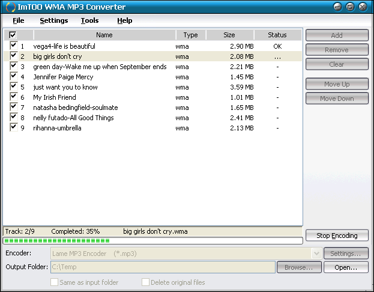The width and height of the screenshot is (374, 292).
Task: Toggle the select-all checkbox in header
Action: [x=13, y=35]
